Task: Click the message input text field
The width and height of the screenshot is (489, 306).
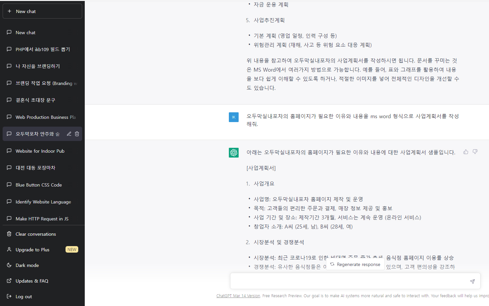Action: (349, 281)
